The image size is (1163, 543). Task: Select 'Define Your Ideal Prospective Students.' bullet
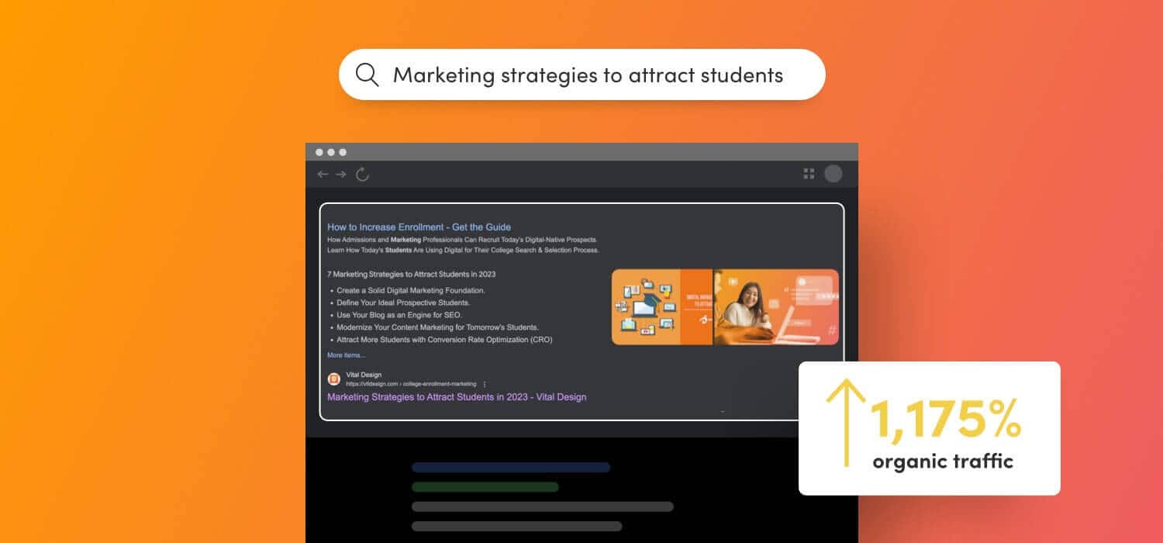coord(403,303)
